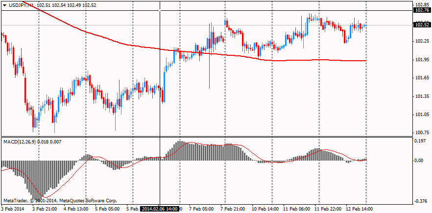This screenshot has height=213, width=432.
Task: Click the 7 Feb 21:00 time label
Action: pyautogui.click(x=233, y=209)
